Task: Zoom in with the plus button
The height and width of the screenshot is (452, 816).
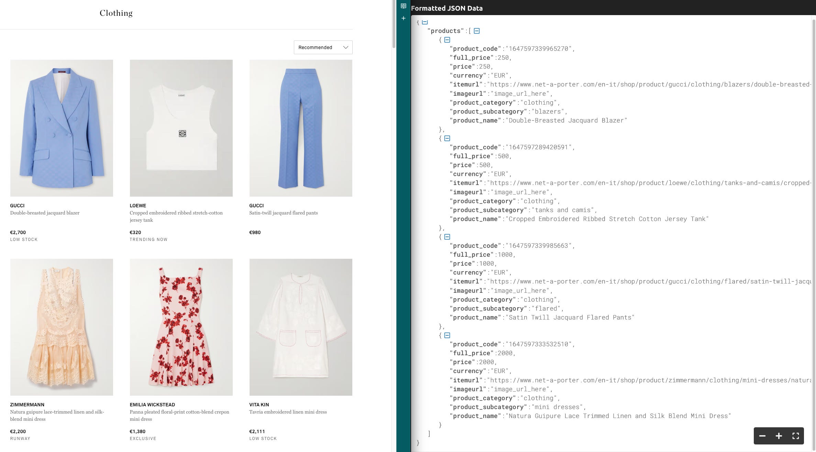Action: click(779, 436)
